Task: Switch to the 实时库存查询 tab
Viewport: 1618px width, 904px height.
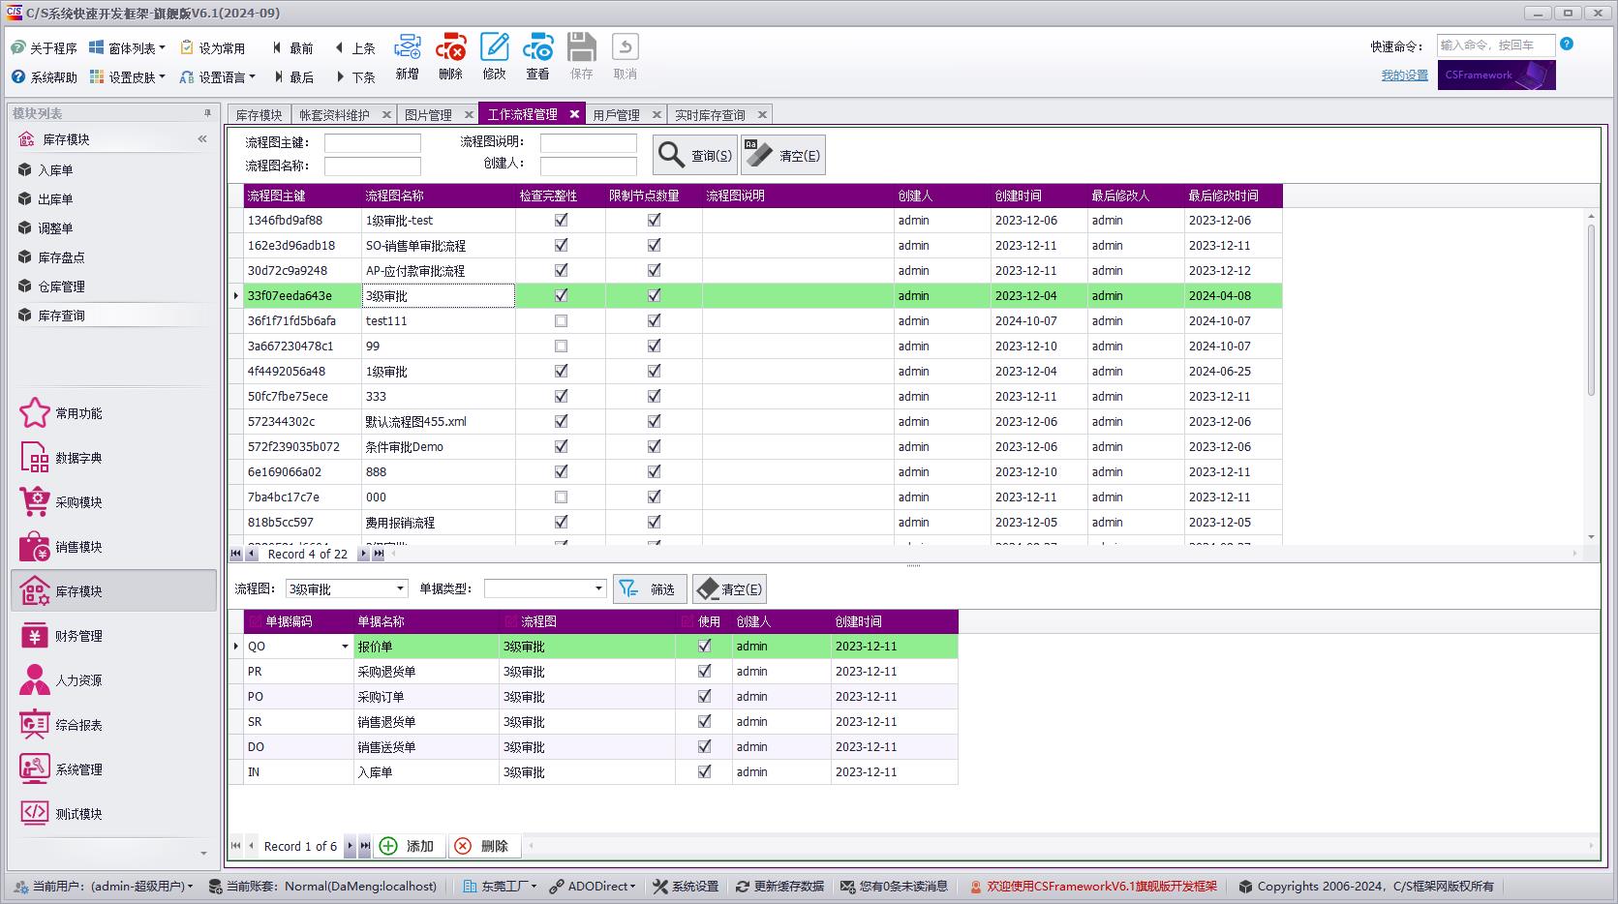Action: click(710, 114)
